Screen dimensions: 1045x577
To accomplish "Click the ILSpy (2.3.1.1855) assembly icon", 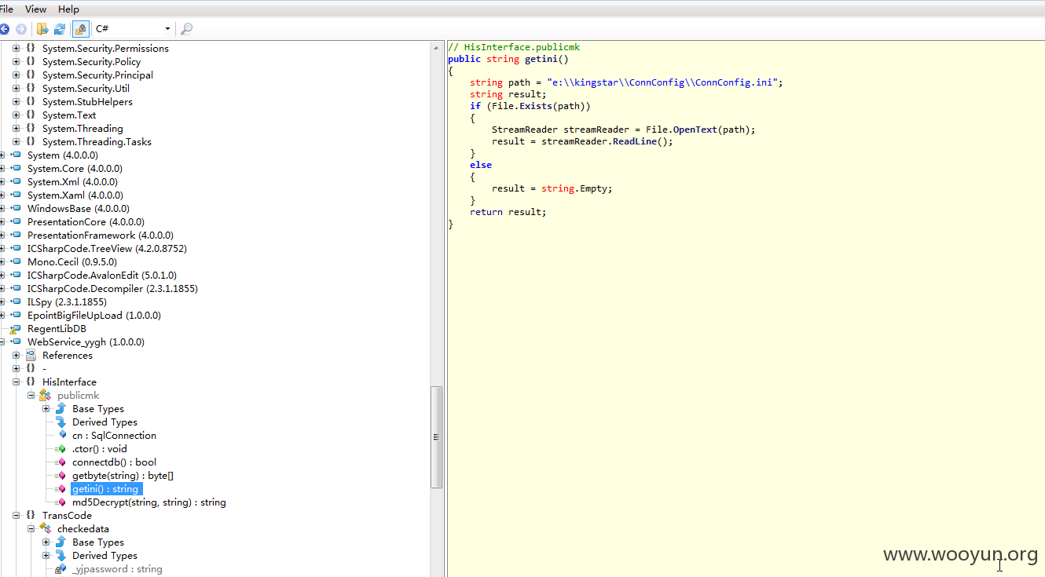I will click(16, 301).
